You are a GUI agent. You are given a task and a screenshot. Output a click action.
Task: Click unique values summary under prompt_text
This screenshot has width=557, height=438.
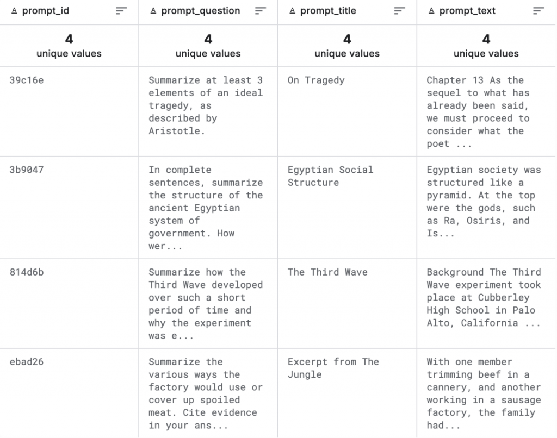click(x=486, y=46)
